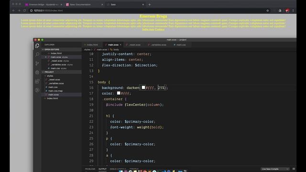Click the white swatch in darken() on line 16
The height and width of the screenshot is (172, 306).
click(x=143, y=87)
